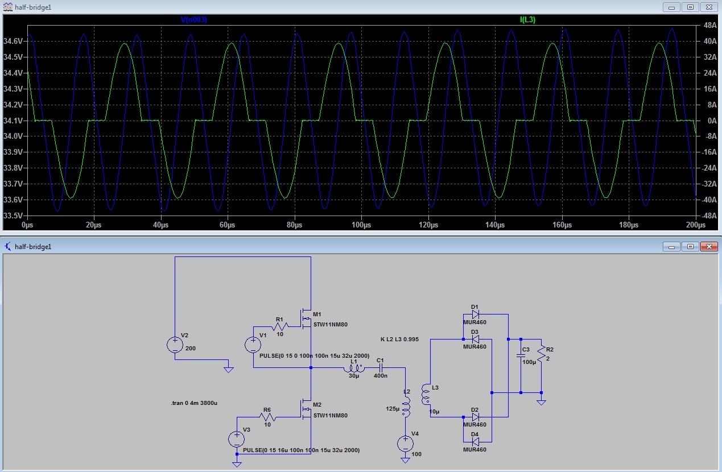Image resolution: width=722 pixels, height=472 pixels.
Task: Select voltage source V1 symbol
Action: point(253,345)
